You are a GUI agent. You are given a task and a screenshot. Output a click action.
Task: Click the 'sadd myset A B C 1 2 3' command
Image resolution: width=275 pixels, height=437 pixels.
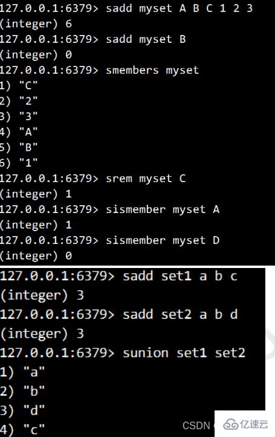[x=180, y=8]
